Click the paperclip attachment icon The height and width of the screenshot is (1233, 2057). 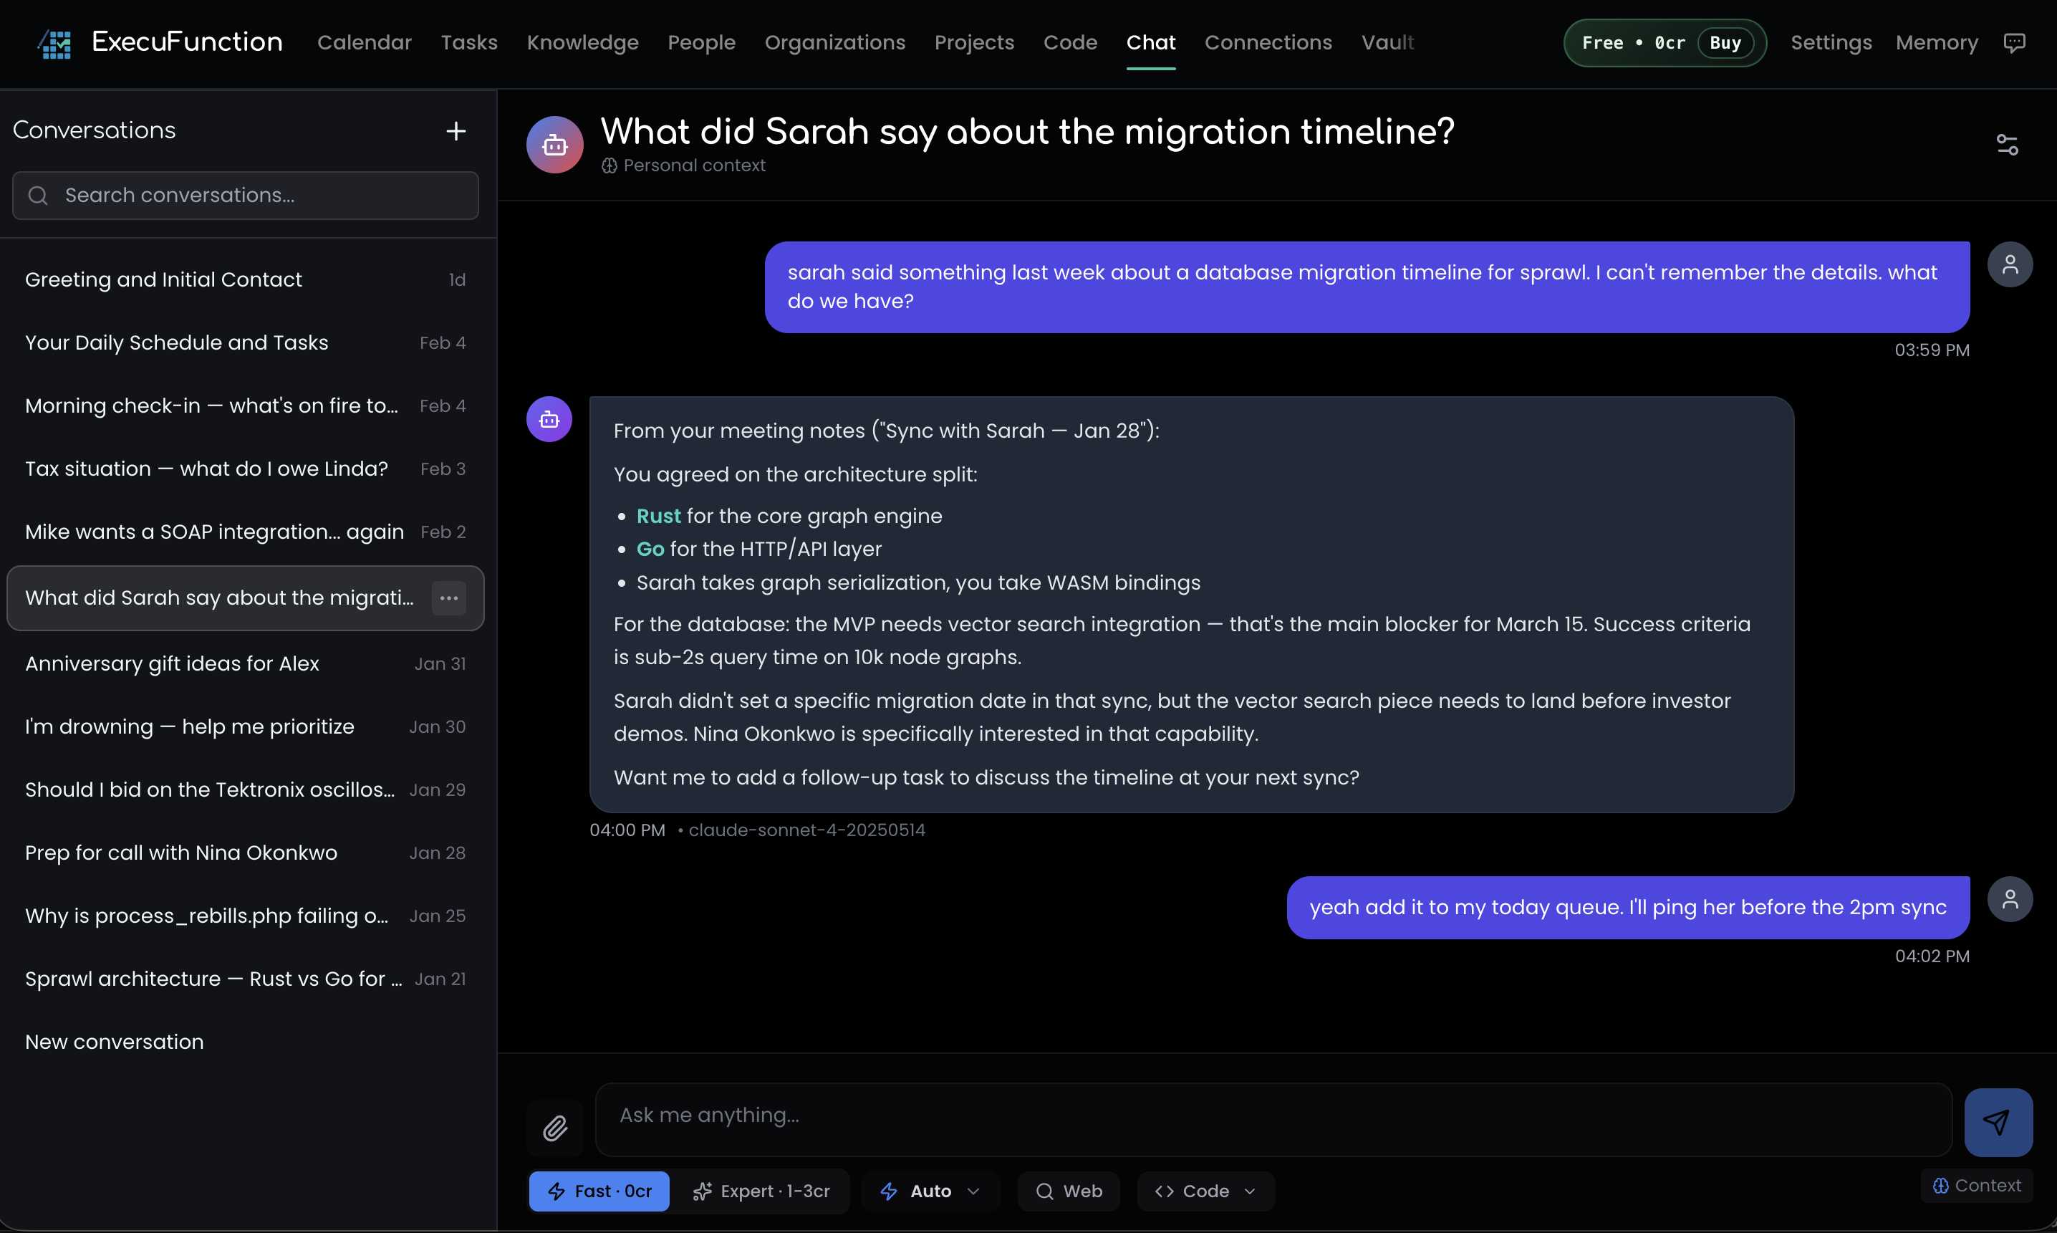tap(555, 1128)
